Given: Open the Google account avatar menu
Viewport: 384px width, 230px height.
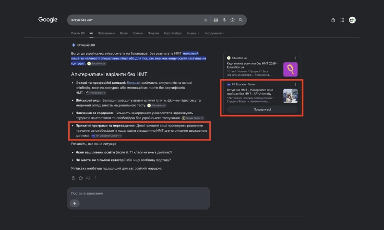Looking at the screenshot, I should tap(352, 20).
